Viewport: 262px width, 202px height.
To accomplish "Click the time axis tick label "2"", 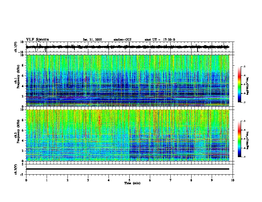I will click(67, 180).
